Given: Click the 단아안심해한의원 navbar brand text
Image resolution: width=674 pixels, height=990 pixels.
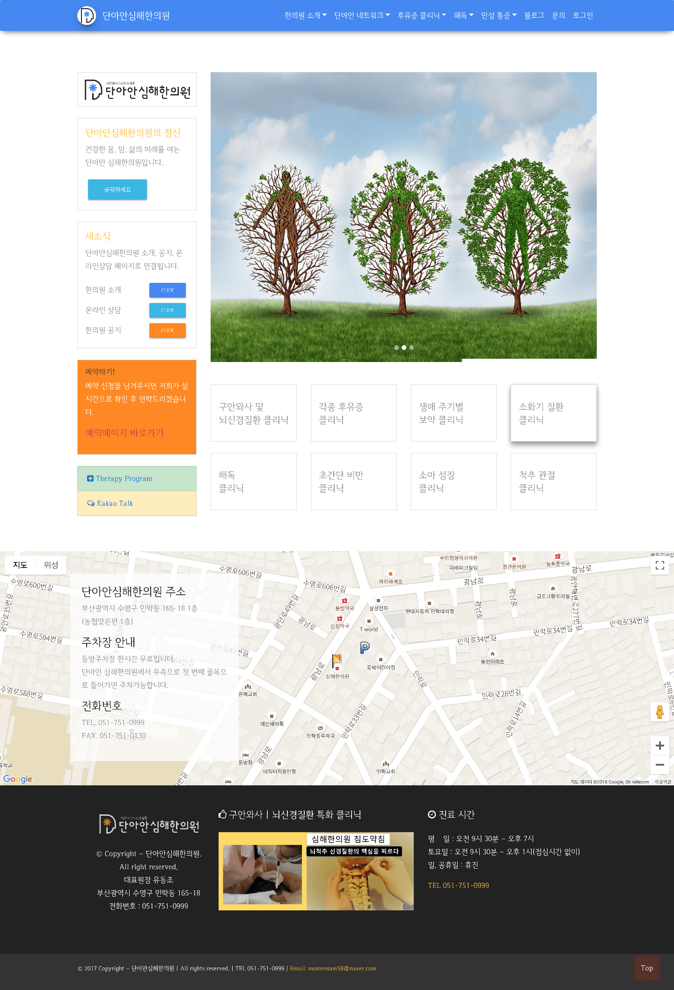Looking at the screenshot, I should (x=136, y=15).
